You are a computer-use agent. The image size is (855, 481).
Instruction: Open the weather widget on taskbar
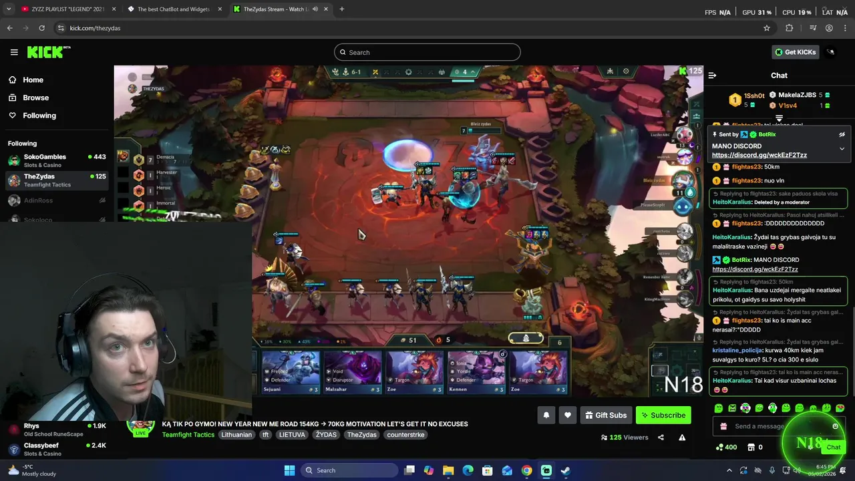point(30,470)
